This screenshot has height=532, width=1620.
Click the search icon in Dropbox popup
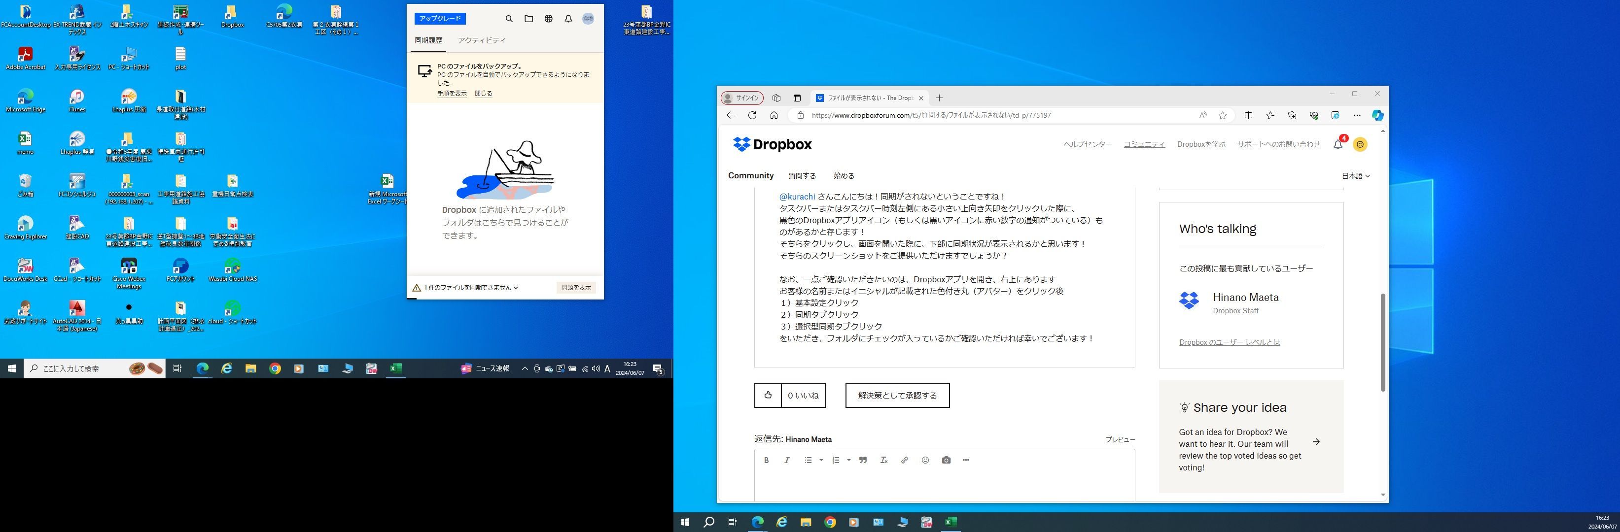coord(509,19)
